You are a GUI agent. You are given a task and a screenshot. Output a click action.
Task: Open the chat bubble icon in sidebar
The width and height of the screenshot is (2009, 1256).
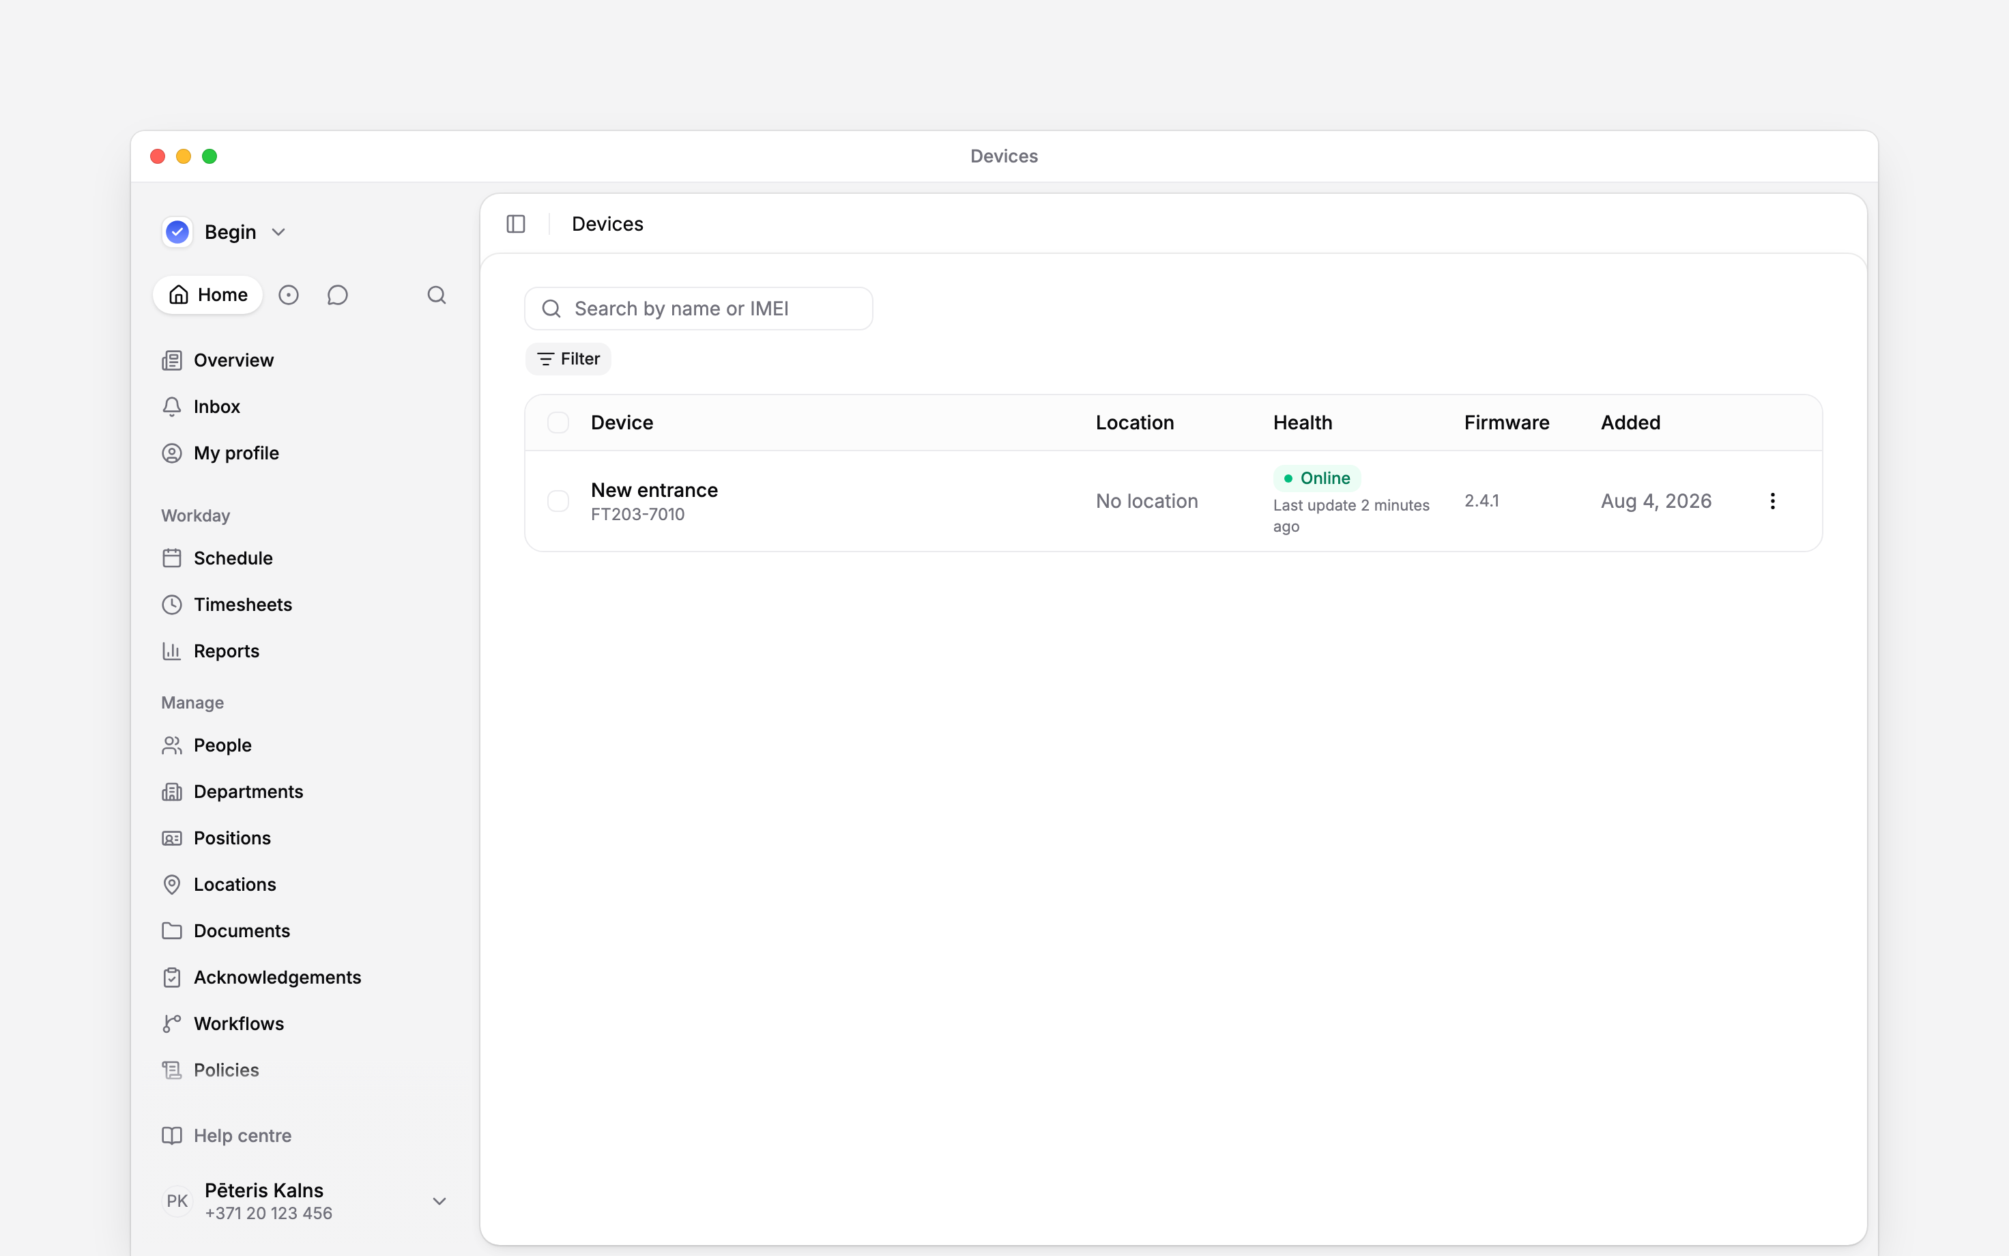pos(337,295)
